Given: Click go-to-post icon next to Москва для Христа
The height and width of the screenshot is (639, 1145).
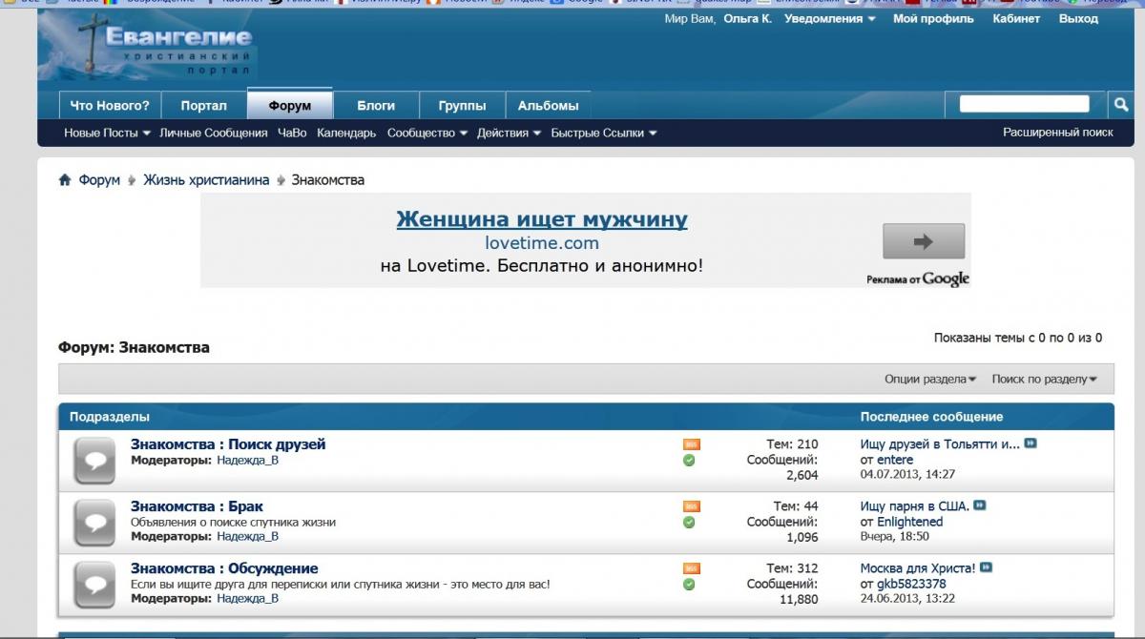Looking at the screenshot, I should 986,567.
